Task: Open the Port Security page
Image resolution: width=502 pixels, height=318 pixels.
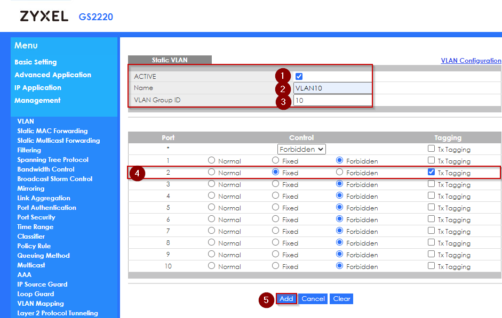Action: coord(36,217)
